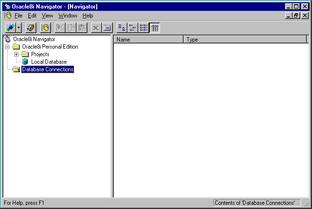
Task: Click the new connection plug icon
Action: (x=10, y=28)
